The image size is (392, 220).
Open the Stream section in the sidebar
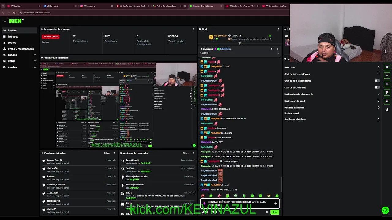(x=20, y=31)
